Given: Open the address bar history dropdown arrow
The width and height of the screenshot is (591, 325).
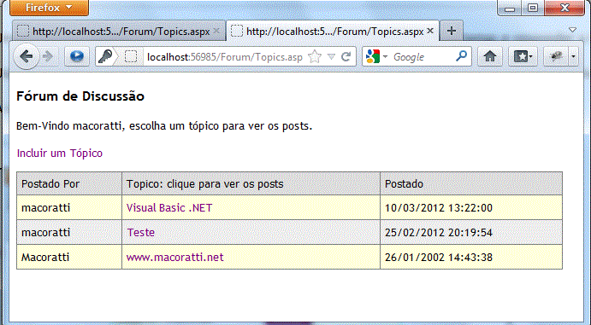Looking at the screenshot, I should tap(331, 57).
